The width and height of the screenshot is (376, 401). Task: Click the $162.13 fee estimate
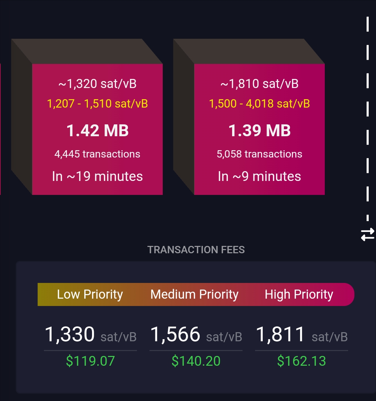[301, 361]
